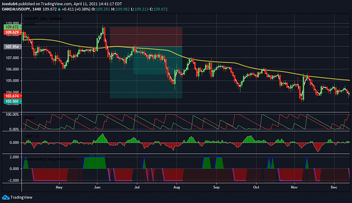Click the gray 107.954 price label
The height and width of the screenshot is (203, 352).
tap(12, 47)
